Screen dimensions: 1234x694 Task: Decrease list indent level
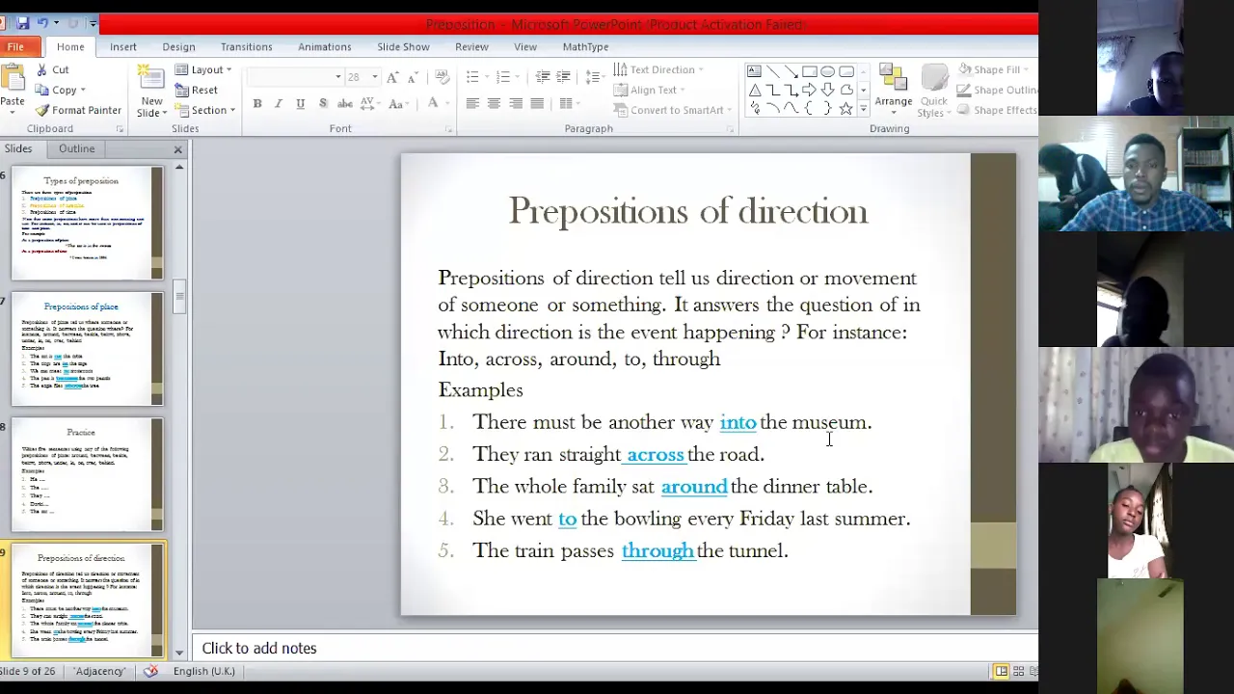click(543, 76)
